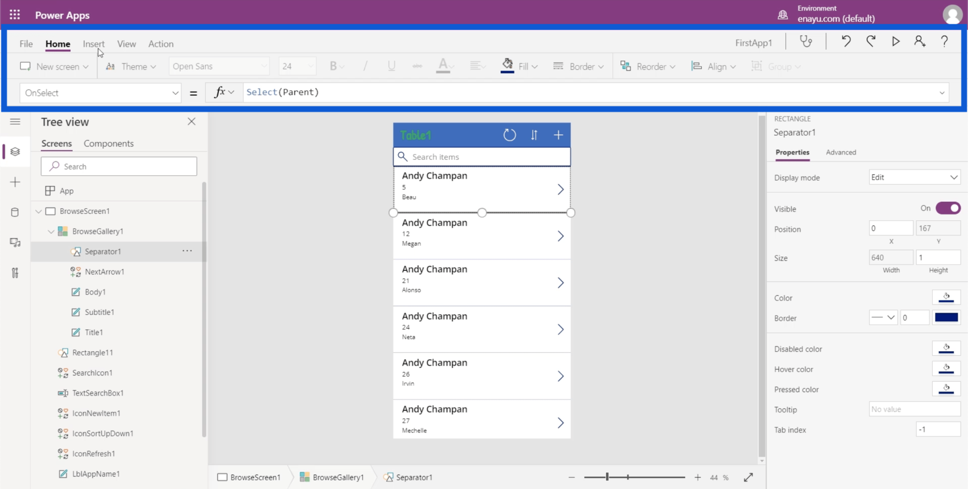The width and height of the screenshot is (968, 489).
Task: Preview the app with Play icon
Action: click(895, 42)
